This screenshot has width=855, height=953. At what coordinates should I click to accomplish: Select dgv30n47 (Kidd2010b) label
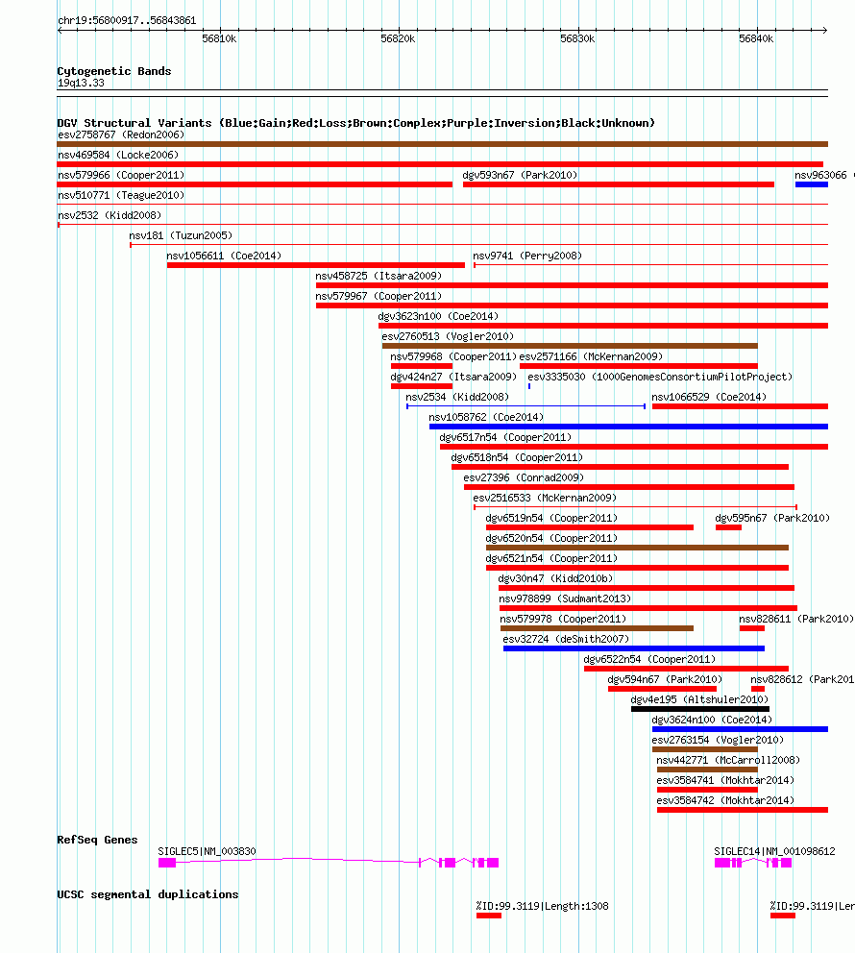[555, 578]
